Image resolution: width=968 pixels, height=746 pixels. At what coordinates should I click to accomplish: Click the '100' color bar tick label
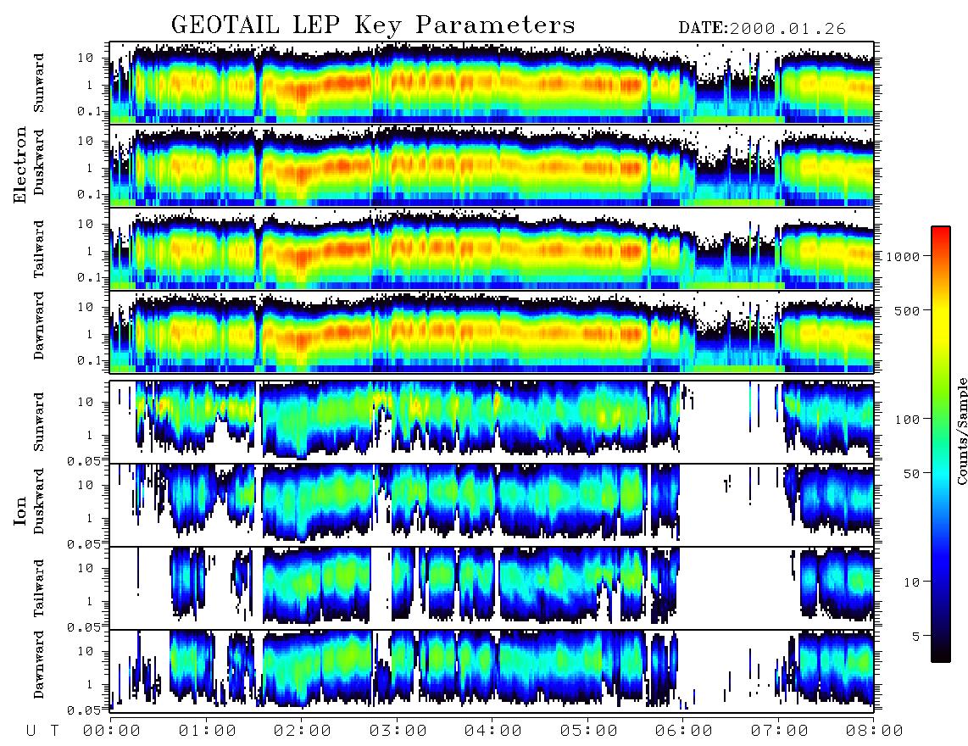pyautogui.click(x=907, y=420)
